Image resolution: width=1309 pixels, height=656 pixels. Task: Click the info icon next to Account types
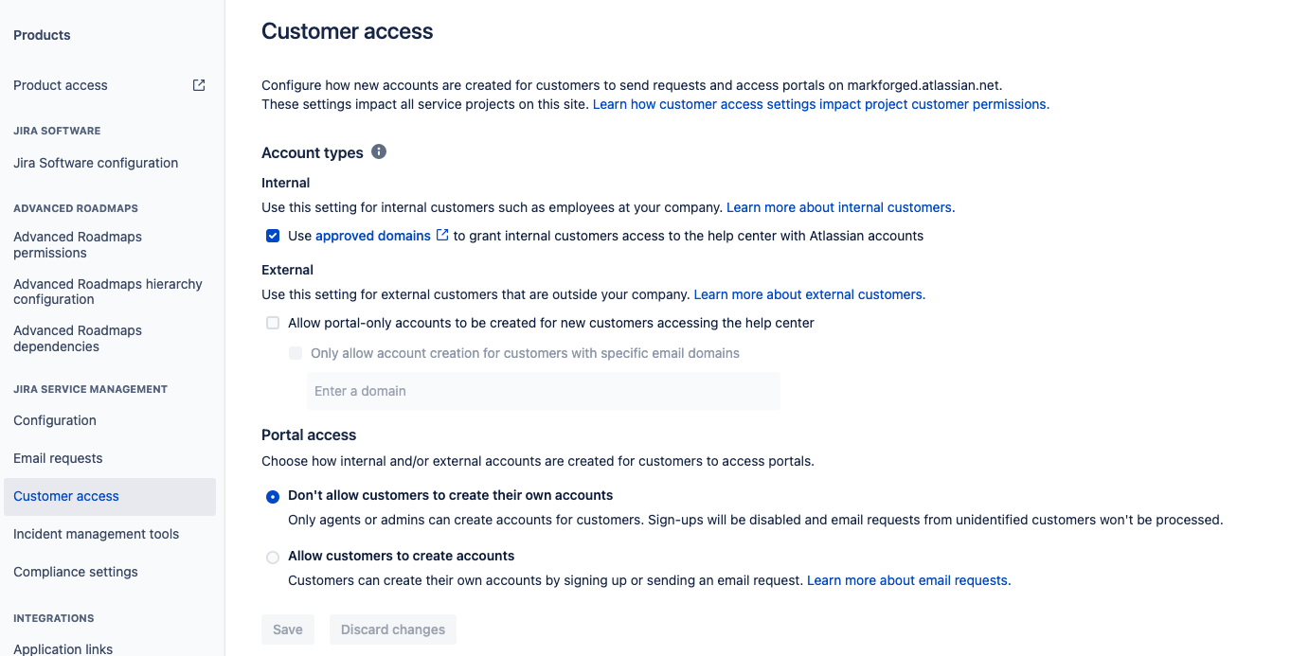coord(378,151)
